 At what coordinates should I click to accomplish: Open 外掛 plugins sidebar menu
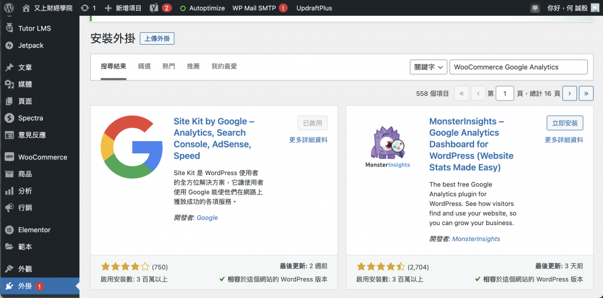[x=39, y=286]
